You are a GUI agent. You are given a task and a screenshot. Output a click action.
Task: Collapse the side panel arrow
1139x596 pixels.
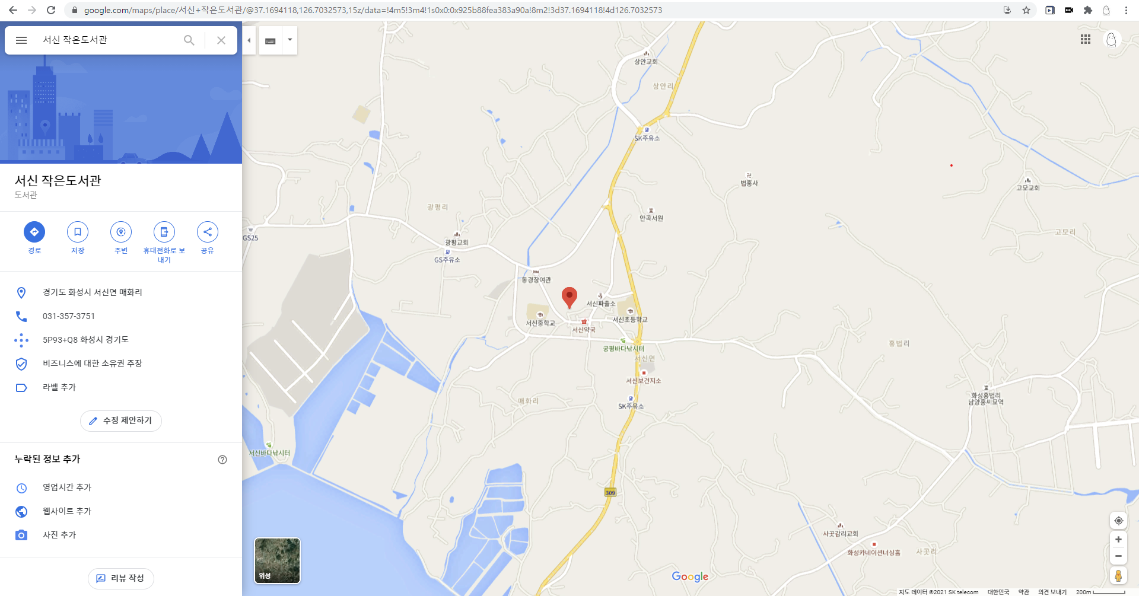pyautogui.click(x=249, y=40)
